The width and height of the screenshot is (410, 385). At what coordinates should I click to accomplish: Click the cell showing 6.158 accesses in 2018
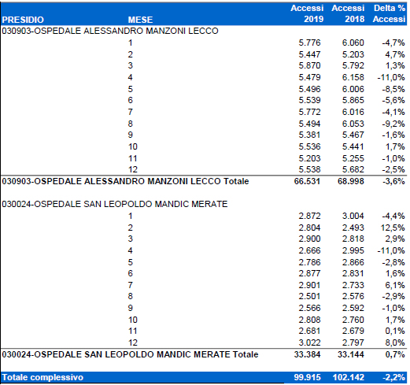click(353, 77)
